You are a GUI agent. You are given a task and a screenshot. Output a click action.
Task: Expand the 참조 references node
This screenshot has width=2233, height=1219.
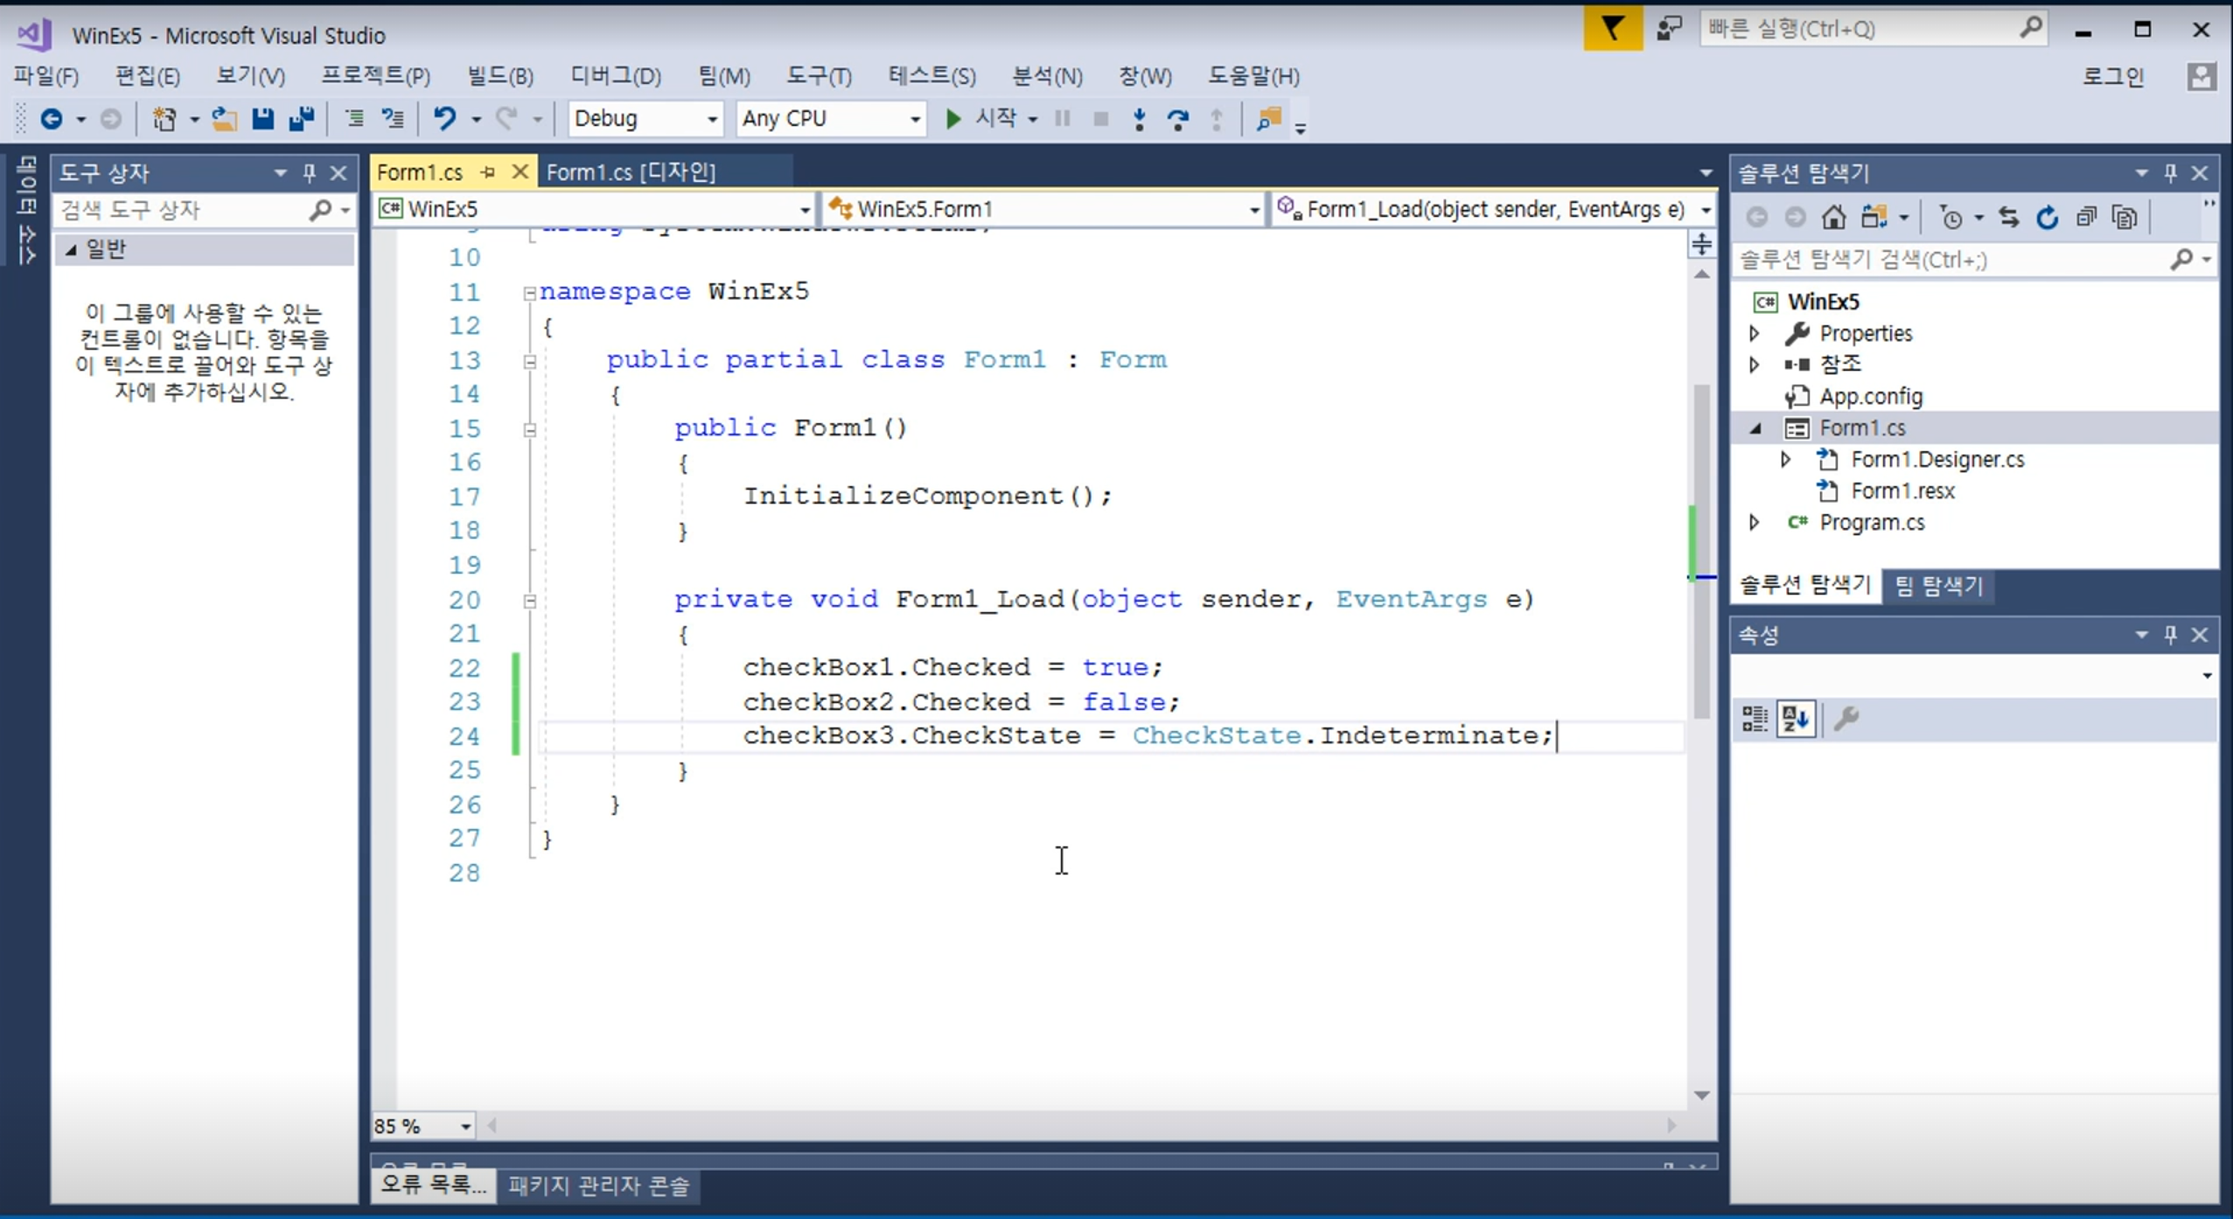point(1755,365)
